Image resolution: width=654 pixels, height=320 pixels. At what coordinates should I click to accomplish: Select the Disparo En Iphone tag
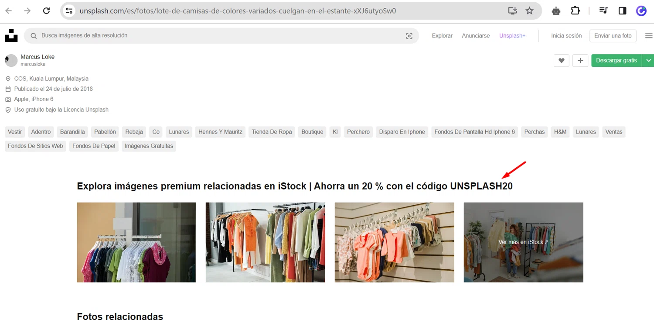pyautogui.click(x=402, y=132)
